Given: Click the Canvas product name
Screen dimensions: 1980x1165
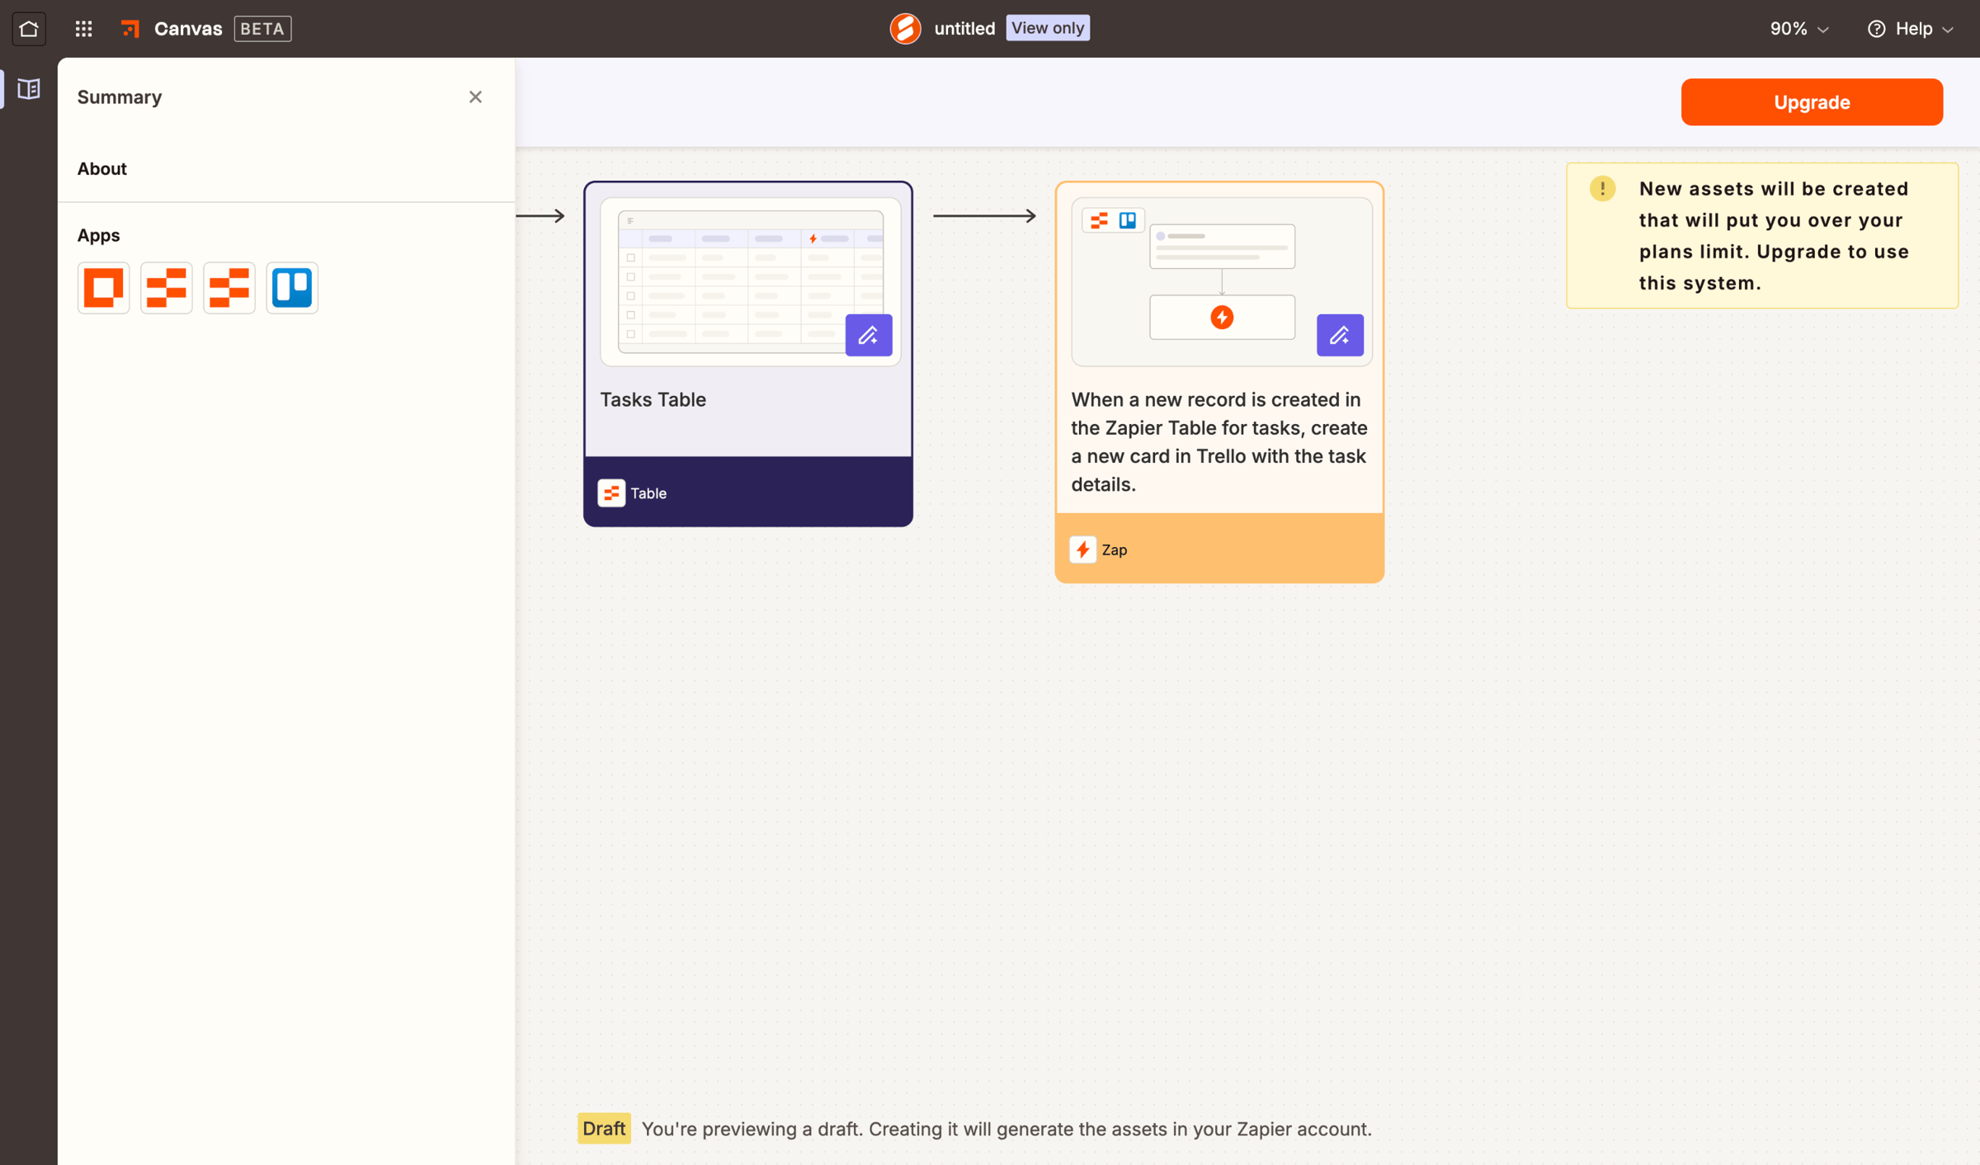Looking at the screenshot, I should tap(188, 29).
